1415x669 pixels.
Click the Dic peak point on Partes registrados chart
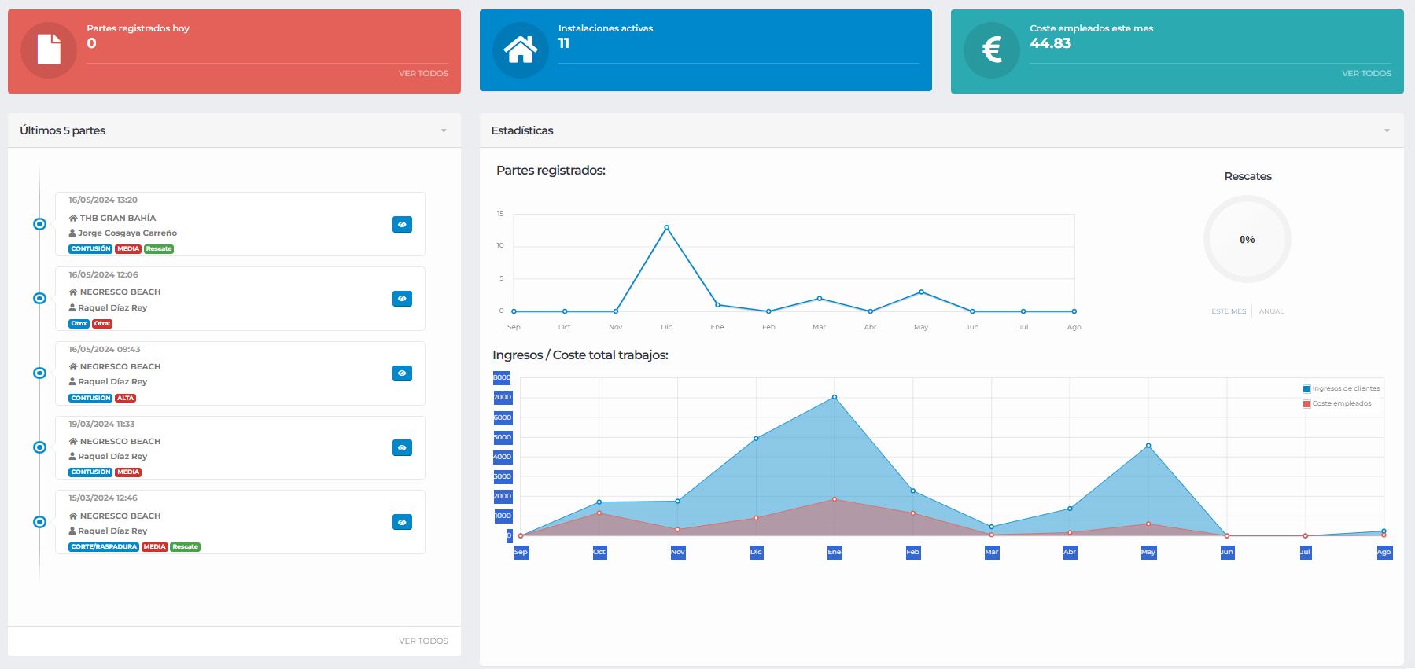[667, 228]
